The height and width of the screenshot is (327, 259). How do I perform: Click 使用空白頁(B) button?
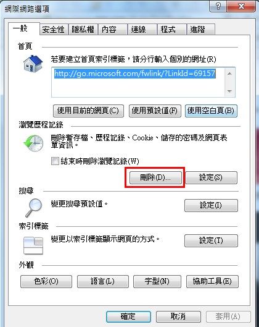tap(211, 111)
